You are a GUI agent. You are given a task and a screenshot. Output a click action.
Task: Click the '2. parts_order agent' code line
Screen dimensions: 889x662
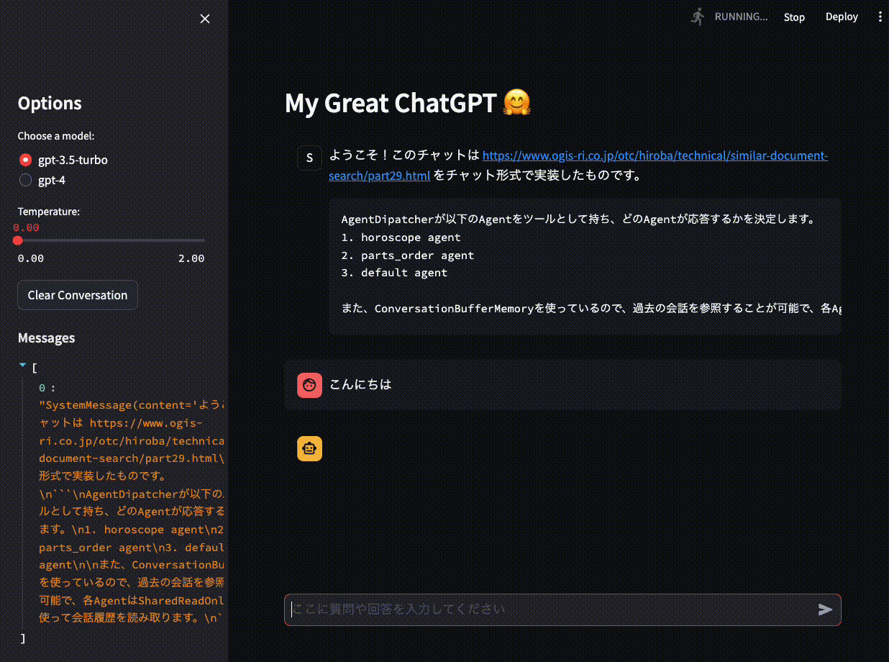tap(408, 255)
